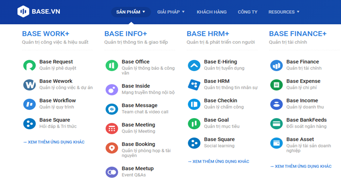
Task: Click the Base Message title text
Action: (140, 105)
